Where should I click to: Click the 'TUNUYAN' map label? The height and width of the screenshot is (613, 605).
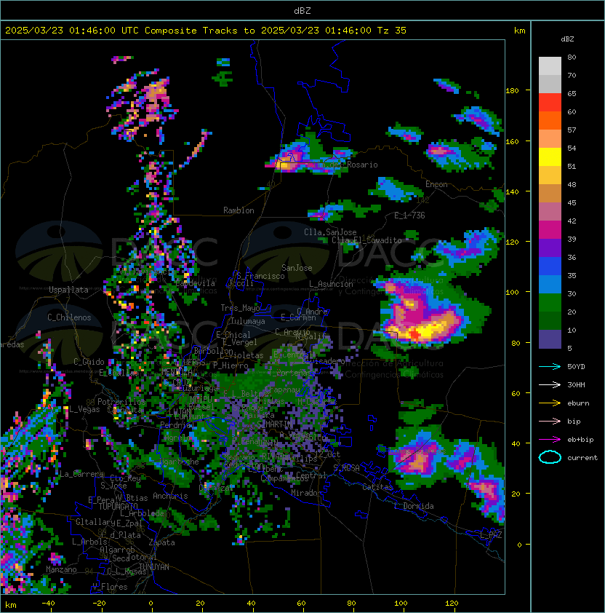[154, 567]
